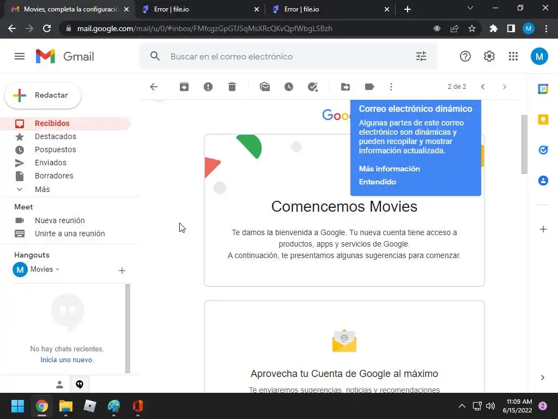
Task: Toggle Chrome side panel
Action: click(x=511, y=28)
